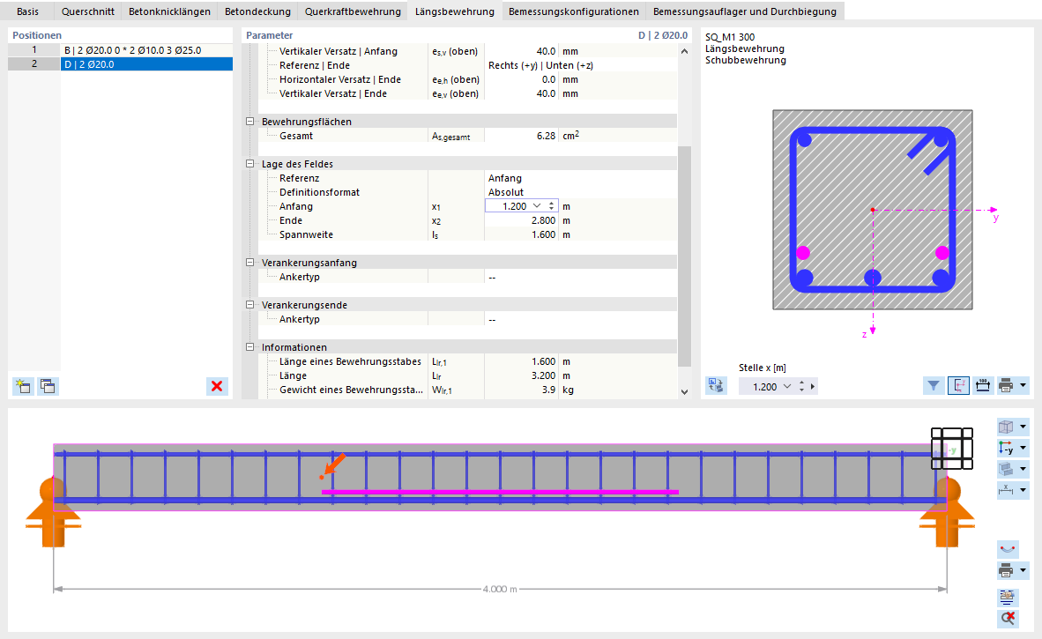1042x639 pixels.
Task: Open the Querschnitt tab
Action: [x=88, y=11]
